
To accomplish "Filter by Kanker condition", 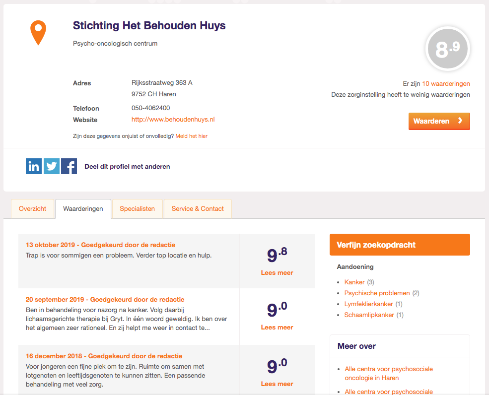I will [x=354, y=282].
